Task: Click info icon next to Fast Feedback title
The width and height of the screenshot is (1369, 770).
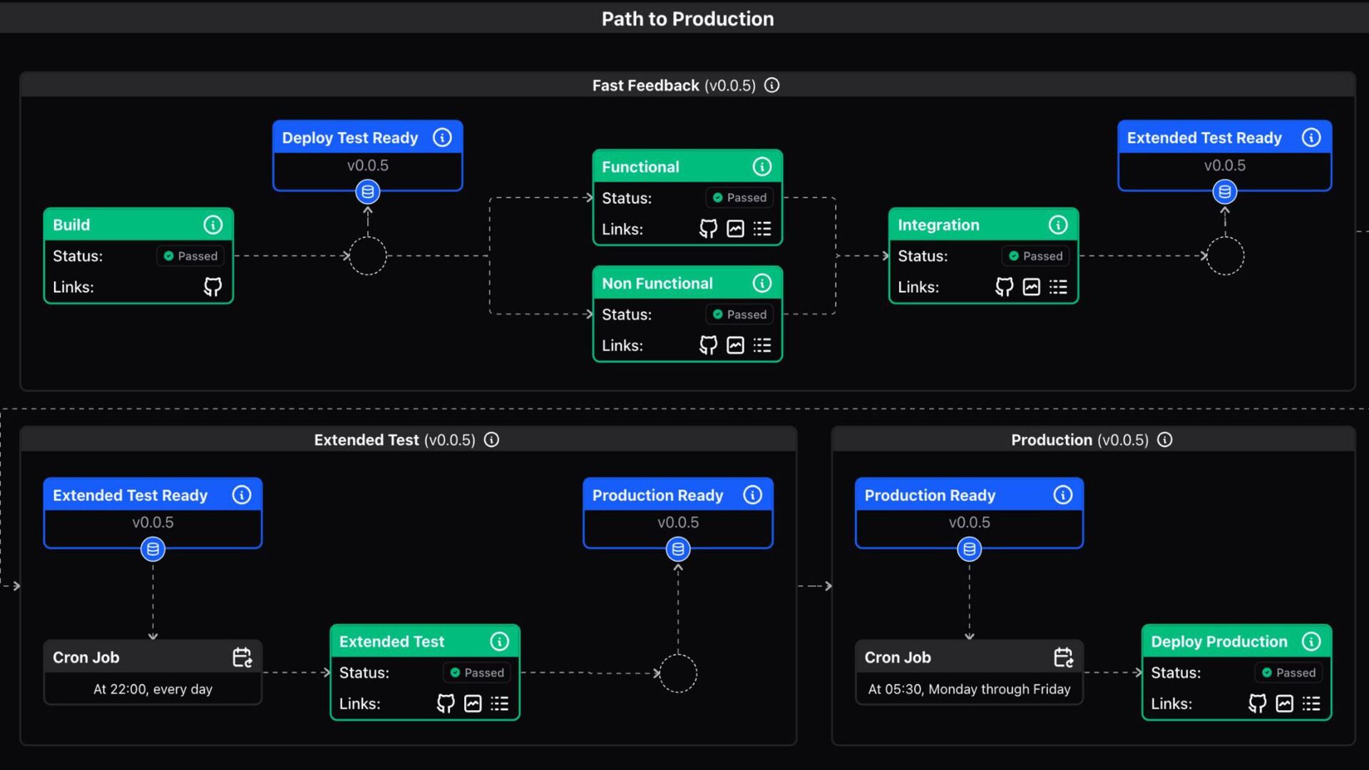Action: coord(771,86)
